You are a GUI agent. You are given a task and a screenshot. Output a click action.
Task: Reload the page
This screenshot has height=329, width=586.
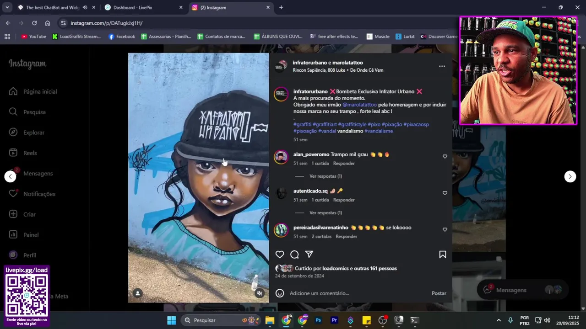coord(34,23)
